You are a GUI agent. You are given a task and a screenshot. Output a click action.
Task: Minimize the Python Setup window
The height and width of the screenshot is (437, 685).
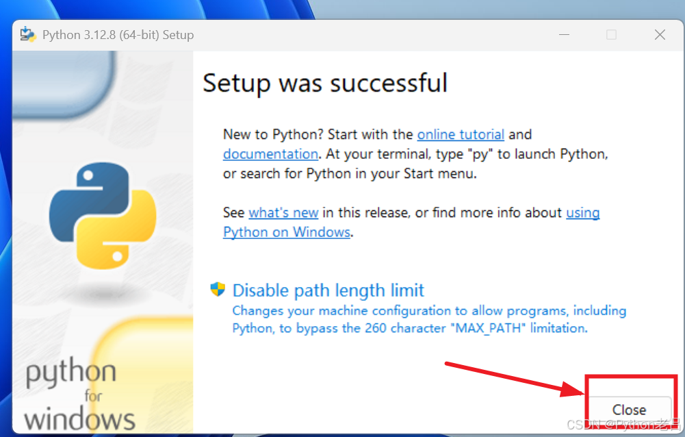tap(564, 34)
